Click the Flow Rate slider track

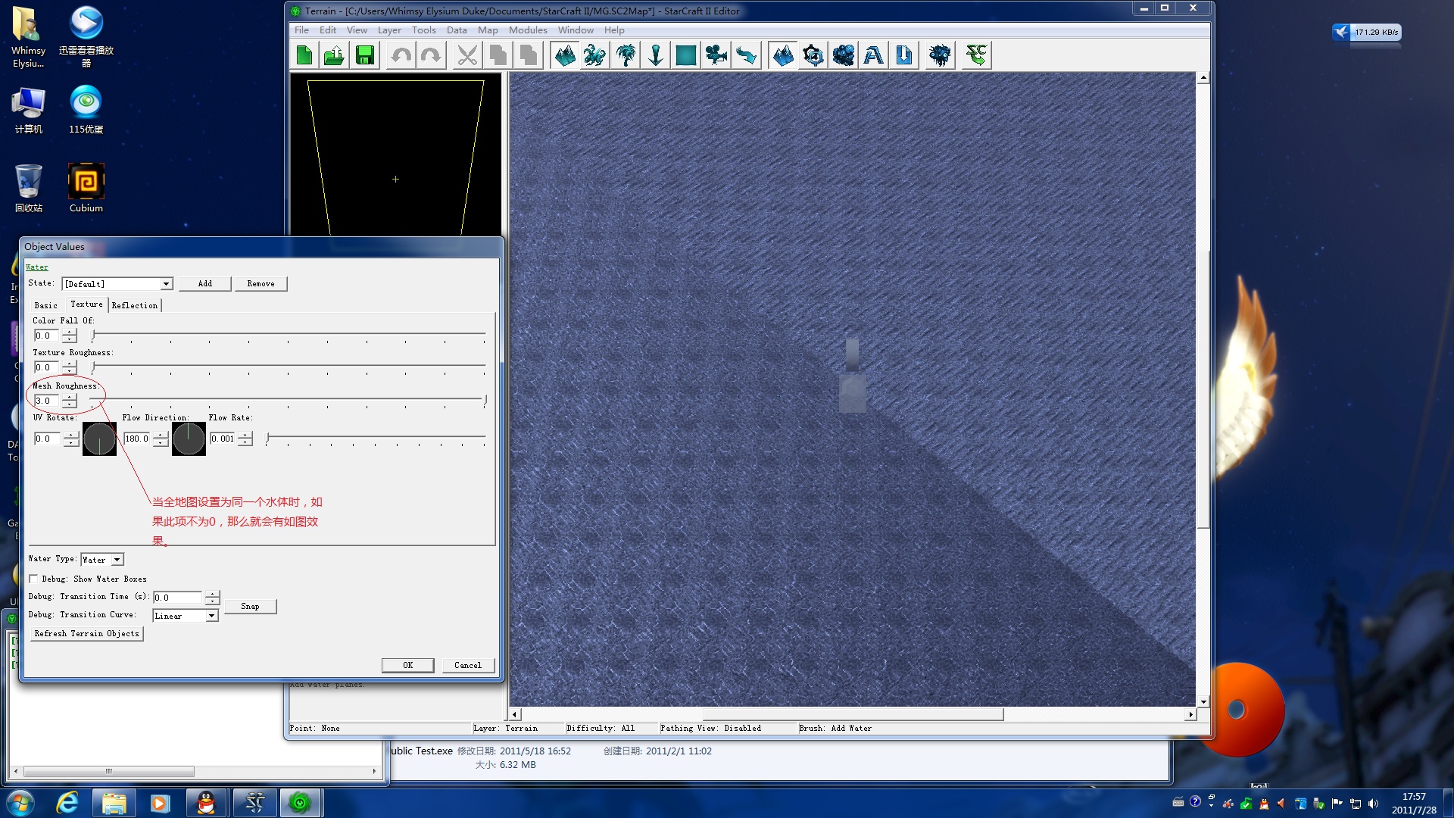[x=376, y=437]
